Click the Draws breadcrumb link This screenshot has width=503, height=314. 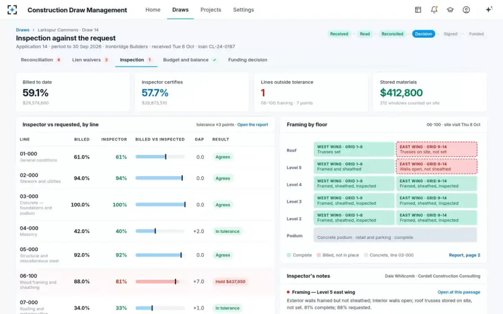(x=23, y=30)
